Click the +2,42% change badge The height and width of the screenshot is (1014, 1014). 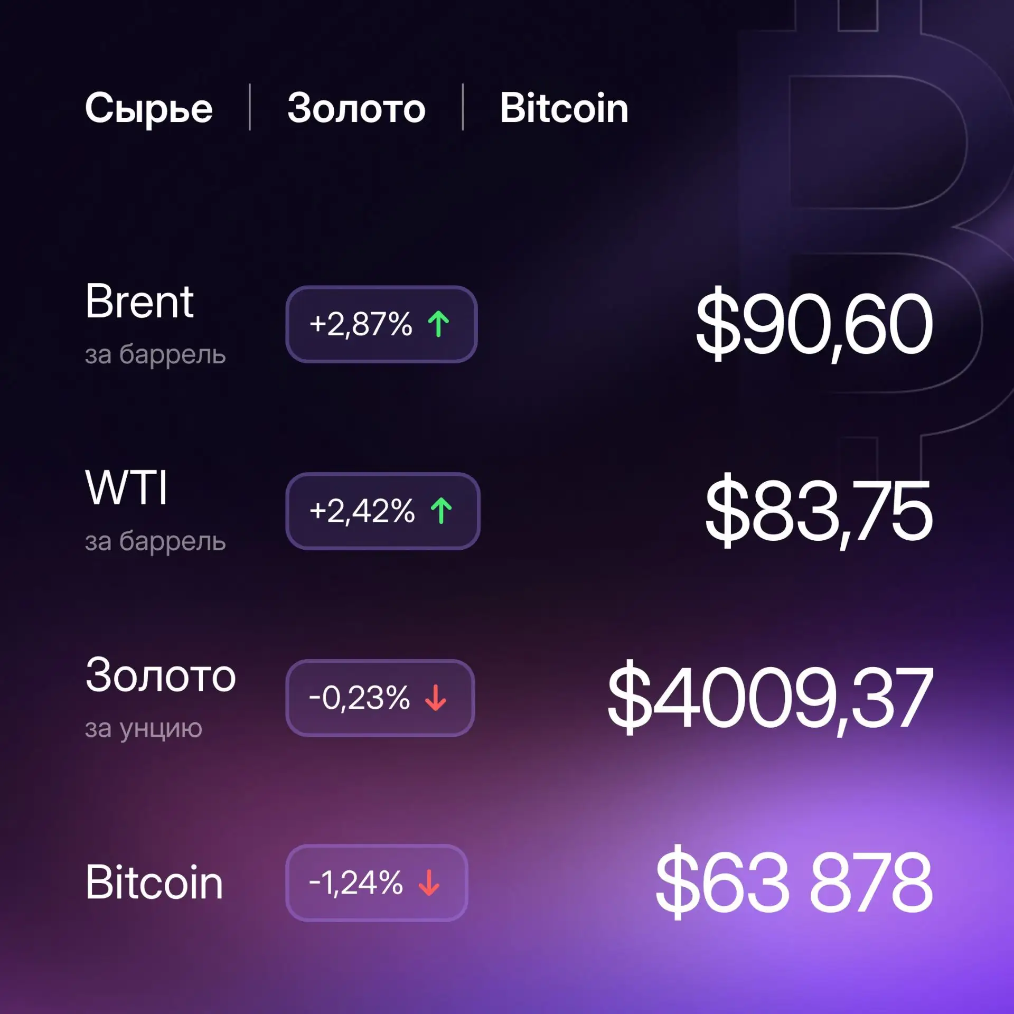(383, 511)
